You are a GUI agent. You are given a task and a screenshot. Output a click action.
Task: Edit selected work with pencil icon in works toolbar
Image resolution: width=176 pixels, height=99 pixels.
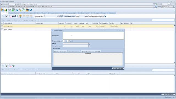coord(6,16)
